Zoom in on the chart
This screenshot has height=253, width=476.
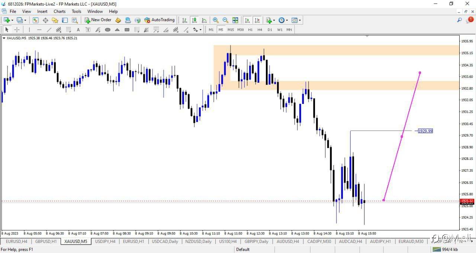216,20
